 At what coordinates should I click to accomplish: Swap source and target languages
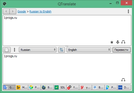click(61, 50)
